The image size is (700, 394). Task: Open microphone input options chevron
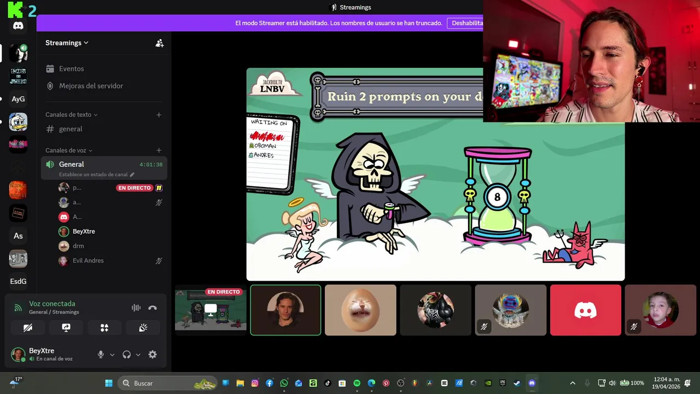pyautogui.click(x=112, y=355)
